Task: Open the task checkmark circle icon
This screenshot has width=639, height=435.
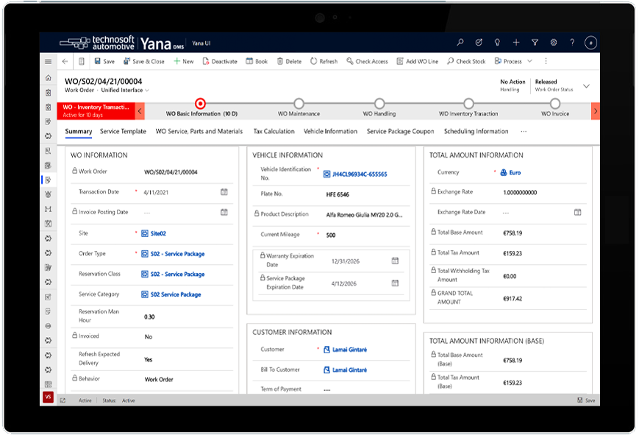Action: (x=479, y=42)
